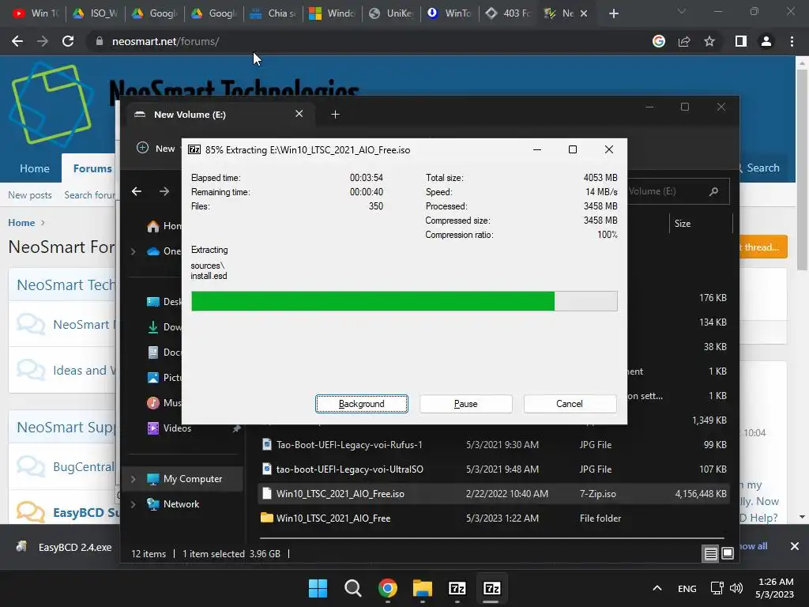
Task: Open taskbar Search
Action: coord(353,588)
